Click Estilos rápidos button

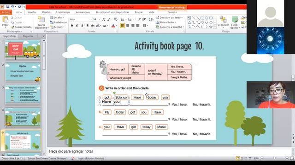[235, 22]
